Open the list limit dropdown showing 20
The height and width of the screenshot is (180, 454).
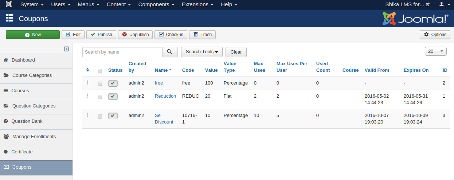point(435,51)
